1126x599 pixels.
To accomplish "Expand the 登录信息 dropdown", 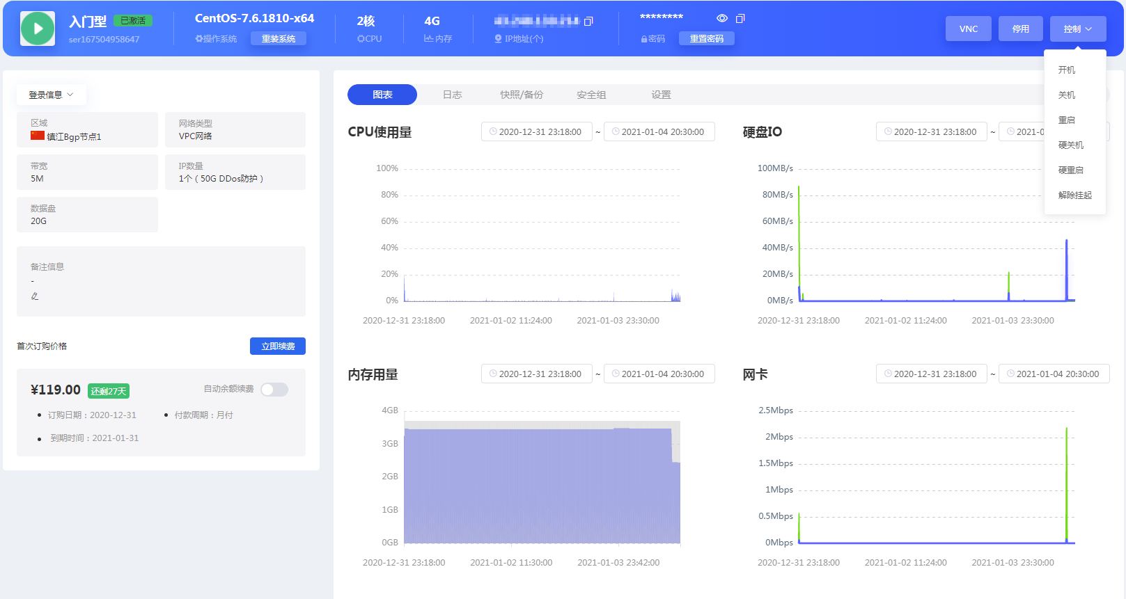I will pyautogui.click(x=51, y=95).
